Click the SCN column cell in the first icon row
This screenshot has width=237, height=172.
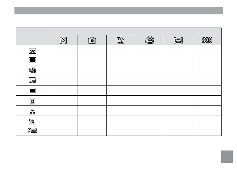click(x=207, y=50)
